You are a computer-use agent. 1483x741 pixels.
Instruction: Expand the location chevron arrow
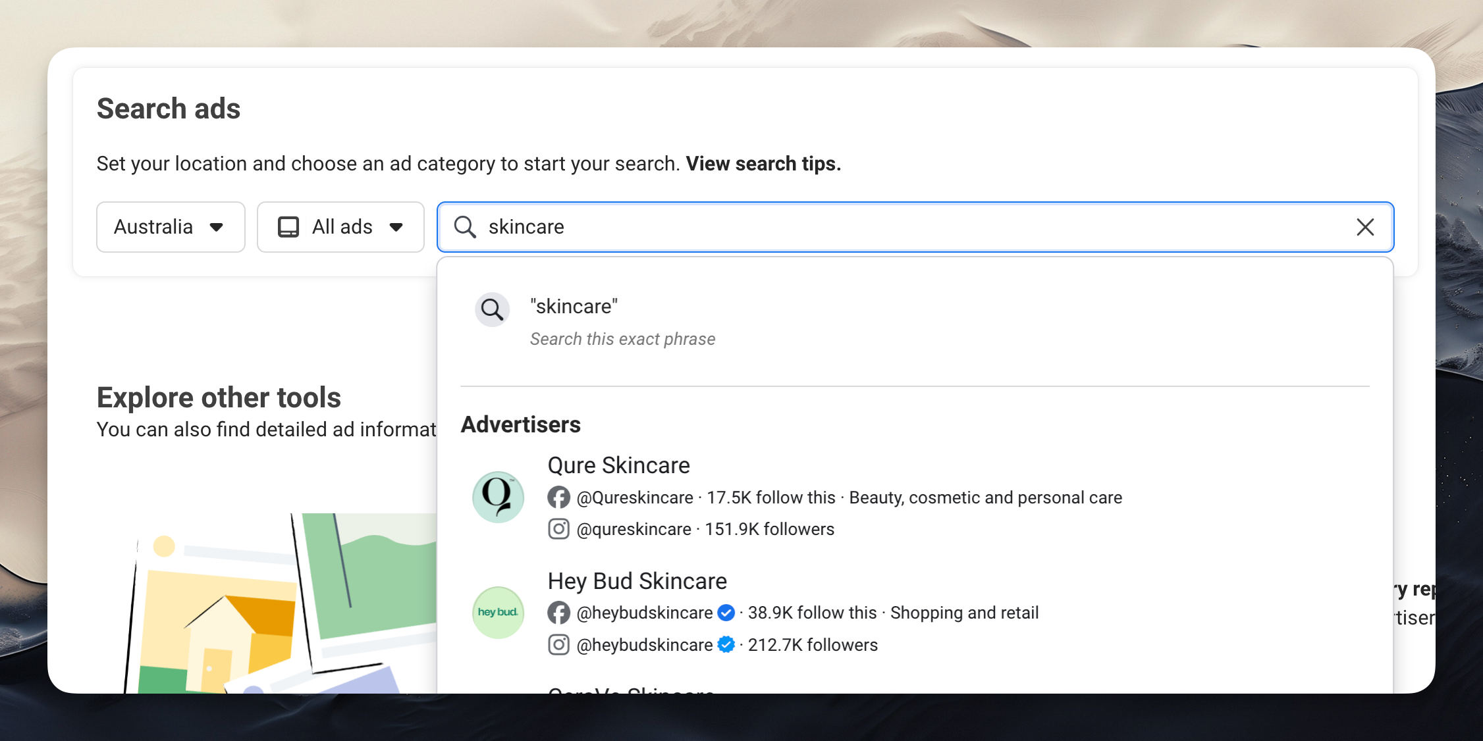(x=217, y=227)
